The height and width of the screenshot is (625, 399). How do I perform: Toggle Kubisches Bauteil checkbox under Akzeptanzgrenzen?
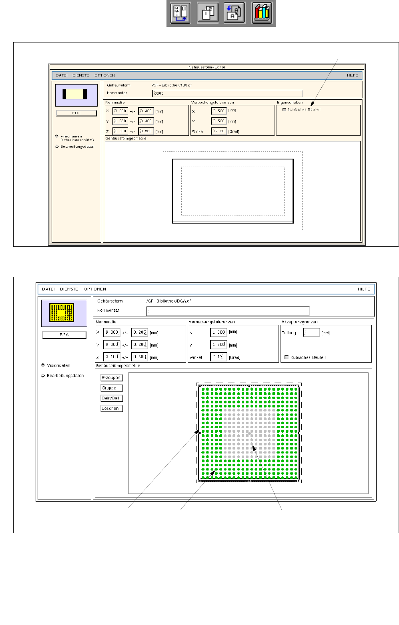click(287, 357)
